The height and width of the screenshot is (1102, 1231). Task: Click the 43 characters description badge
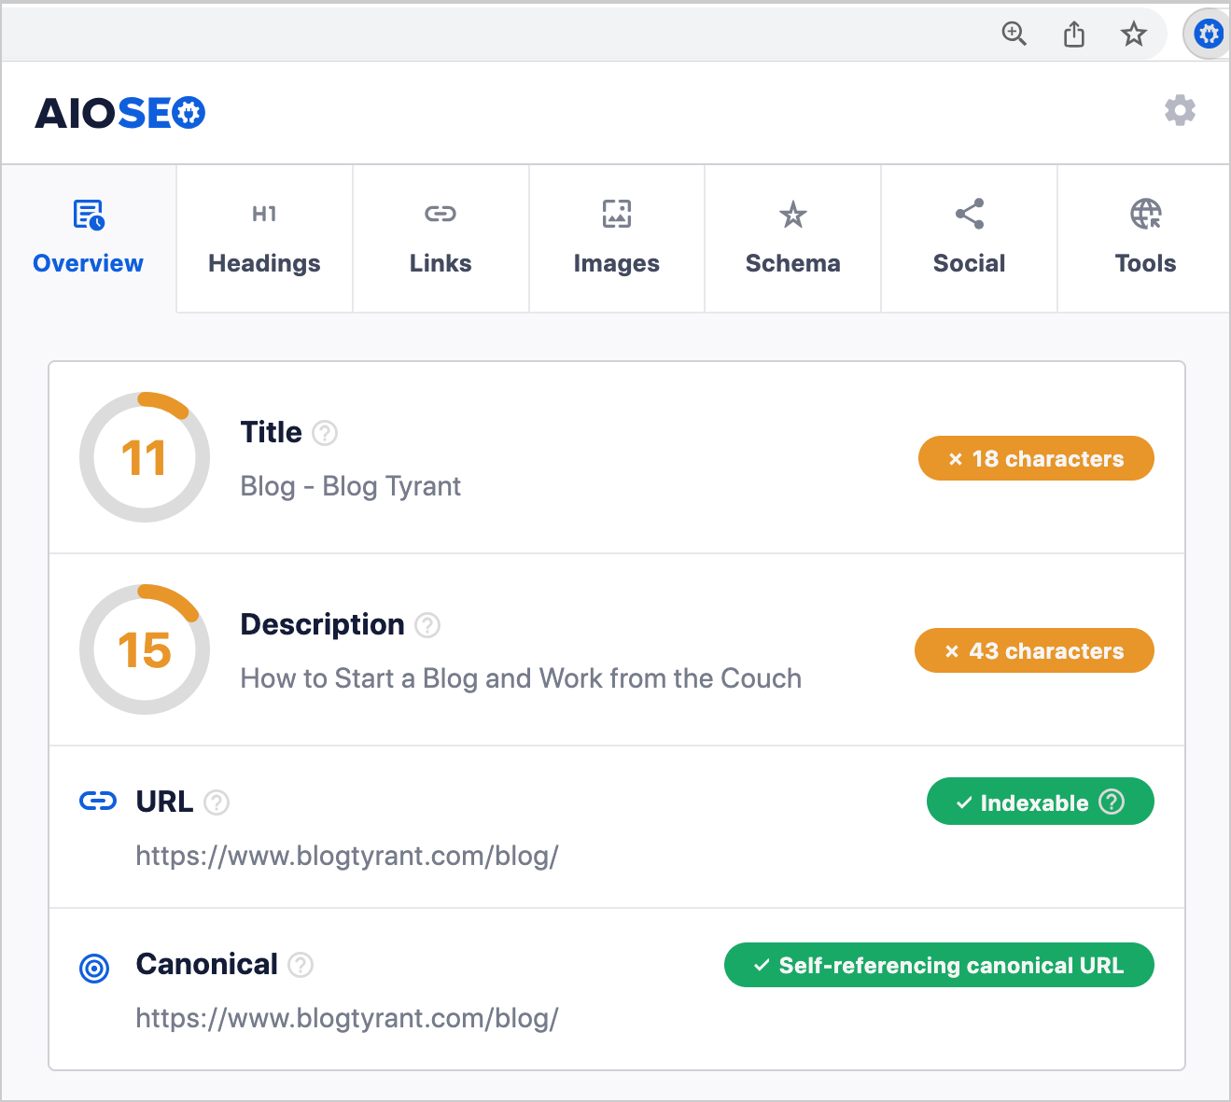(x=1034, y=650)
